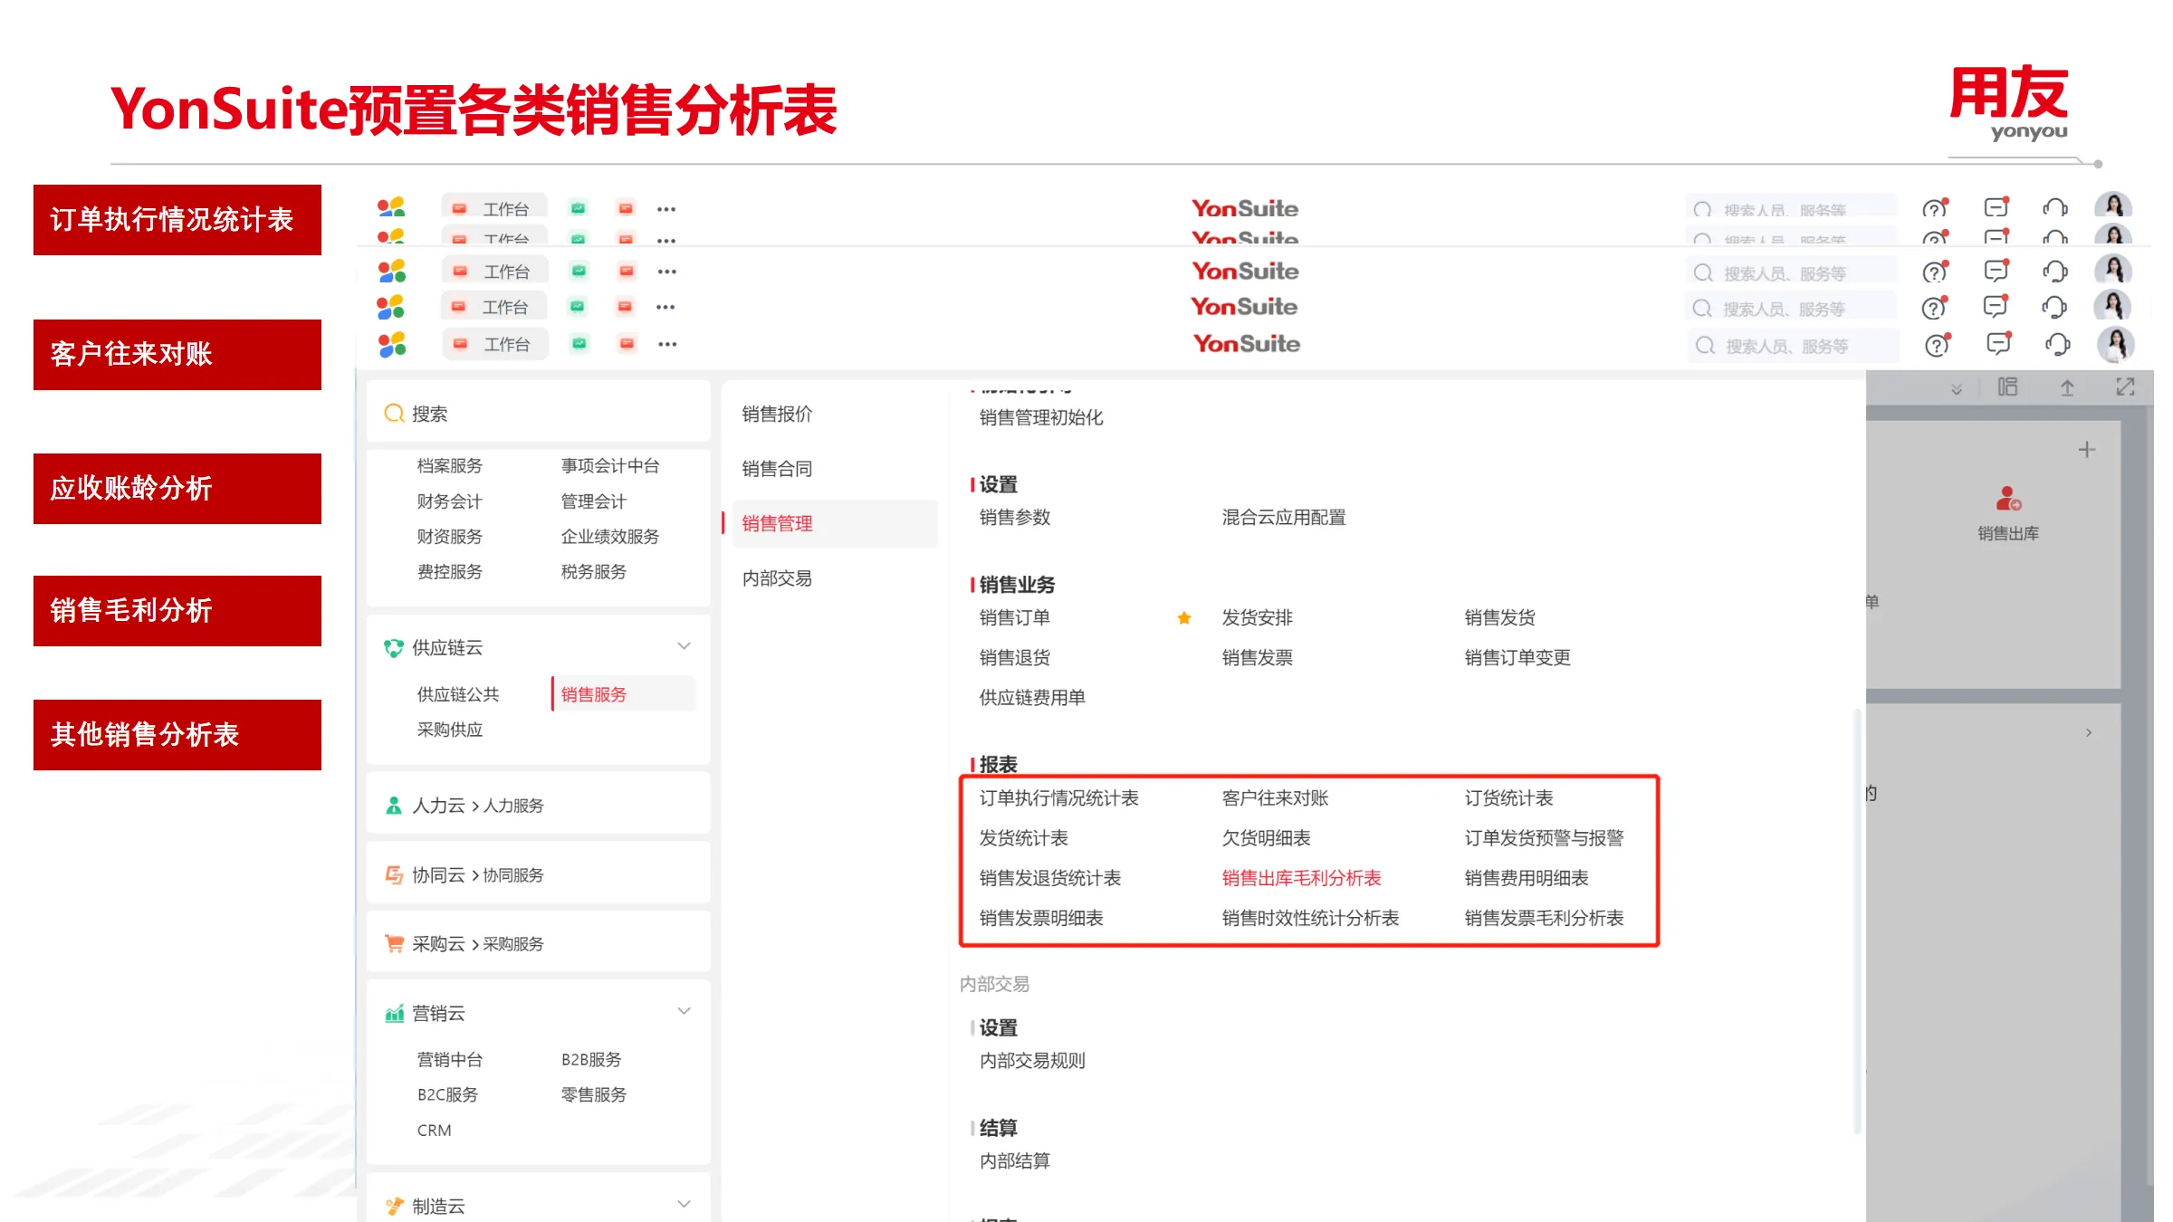Toggle the favorite star beside 销售订单
Viewport: 2173px width, 1222px height.
point(1183,618)
